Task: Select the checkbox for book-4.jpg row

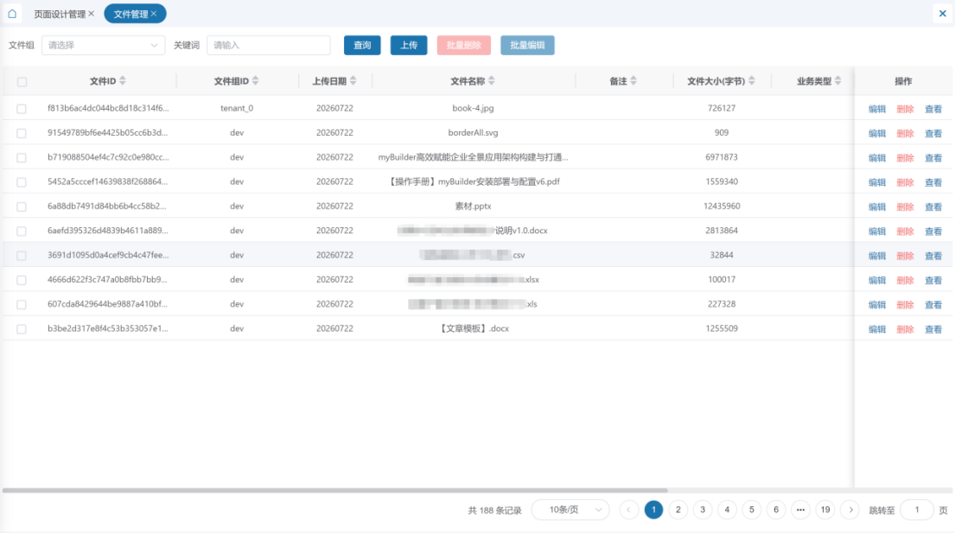Action: pyautogui.click(x=22, y=108)
